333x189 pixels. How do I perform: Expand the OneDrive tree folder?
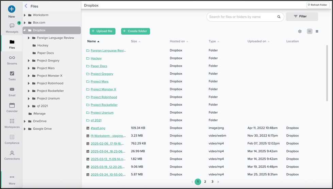[24, 121]
